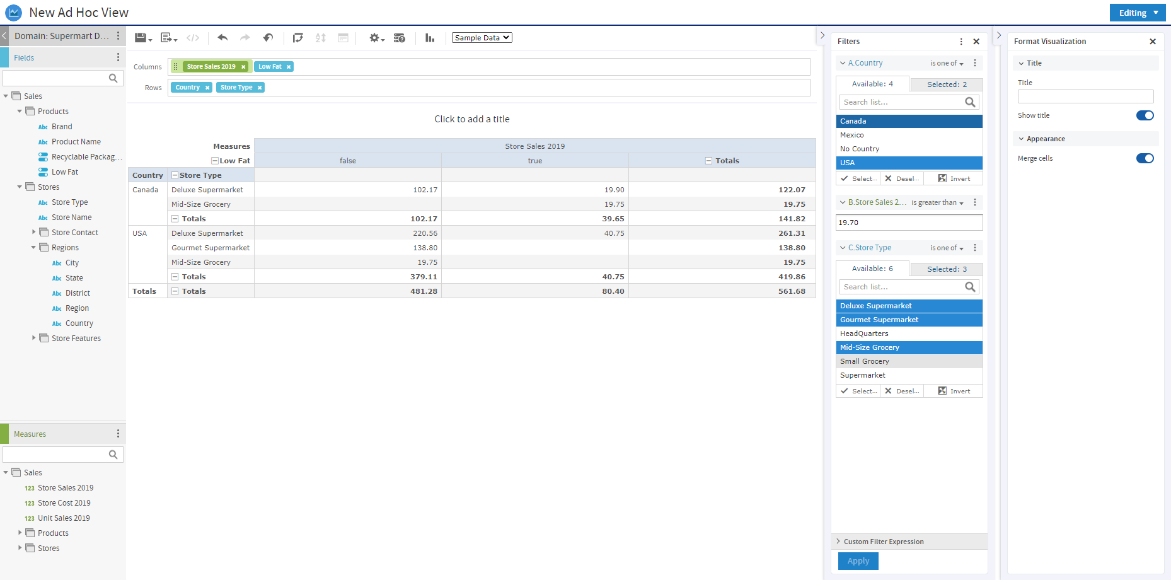Open the Filters panel kebab menu
This screenshot has width=1171, height=580.
[x=961, y=42]
